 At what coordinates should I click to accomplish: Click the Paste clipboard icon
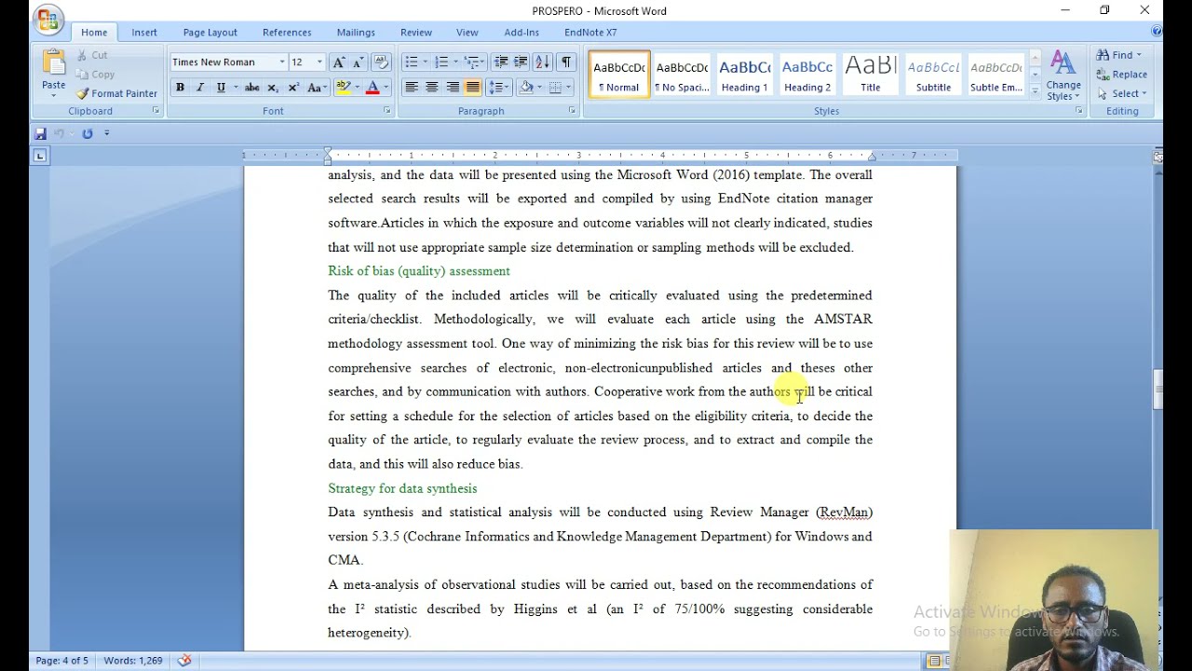click(x=54, y=63)
